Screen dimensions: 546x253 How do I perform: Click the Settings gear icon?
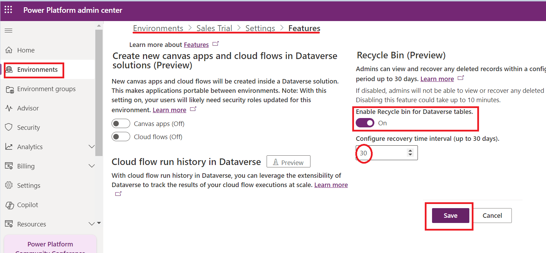coord(9,185)
